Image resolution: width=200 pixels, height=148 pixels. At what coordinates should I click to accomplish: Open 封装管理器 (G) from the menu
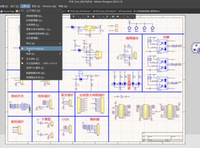(x=41, y=20)
